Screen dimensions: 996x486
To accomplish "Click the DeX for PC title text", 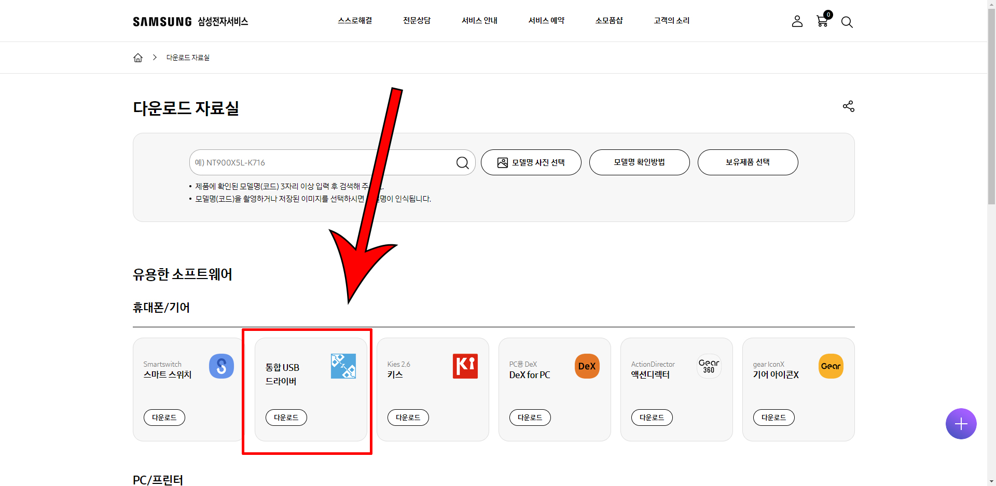I will [x=530, y=374].
